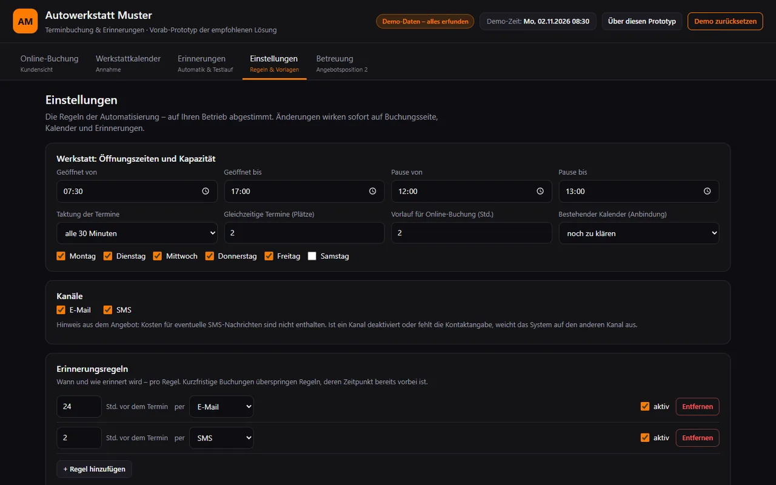The image size is (776, 485).
Task: Click the Geöffnet von time field
Action: (x=137, y=191)
